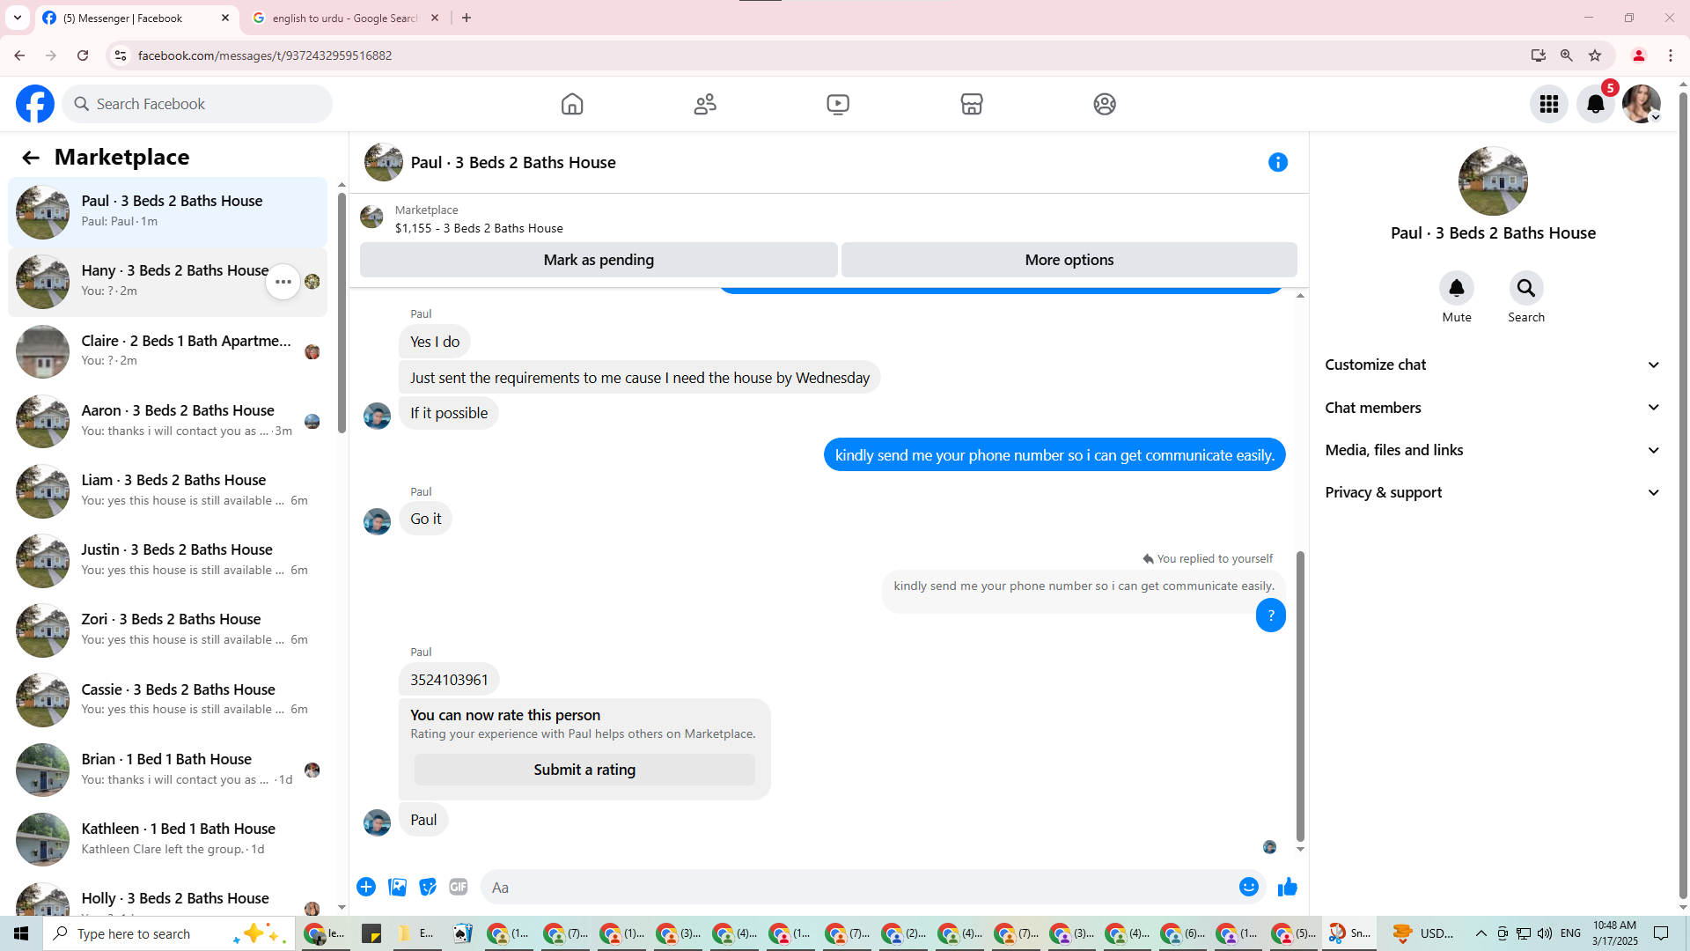Image resolution: width=1690 pixels, height=951 pixels.
Task: Click the Marketplace listing $1,155 banner
Action: click(827, 218)
